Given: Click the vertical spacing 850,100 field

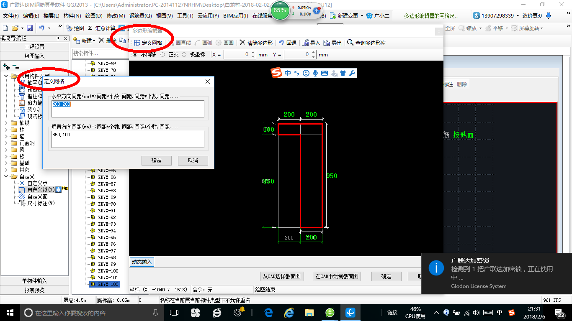Looking at the screenshot, I should [x=128, y=139].
